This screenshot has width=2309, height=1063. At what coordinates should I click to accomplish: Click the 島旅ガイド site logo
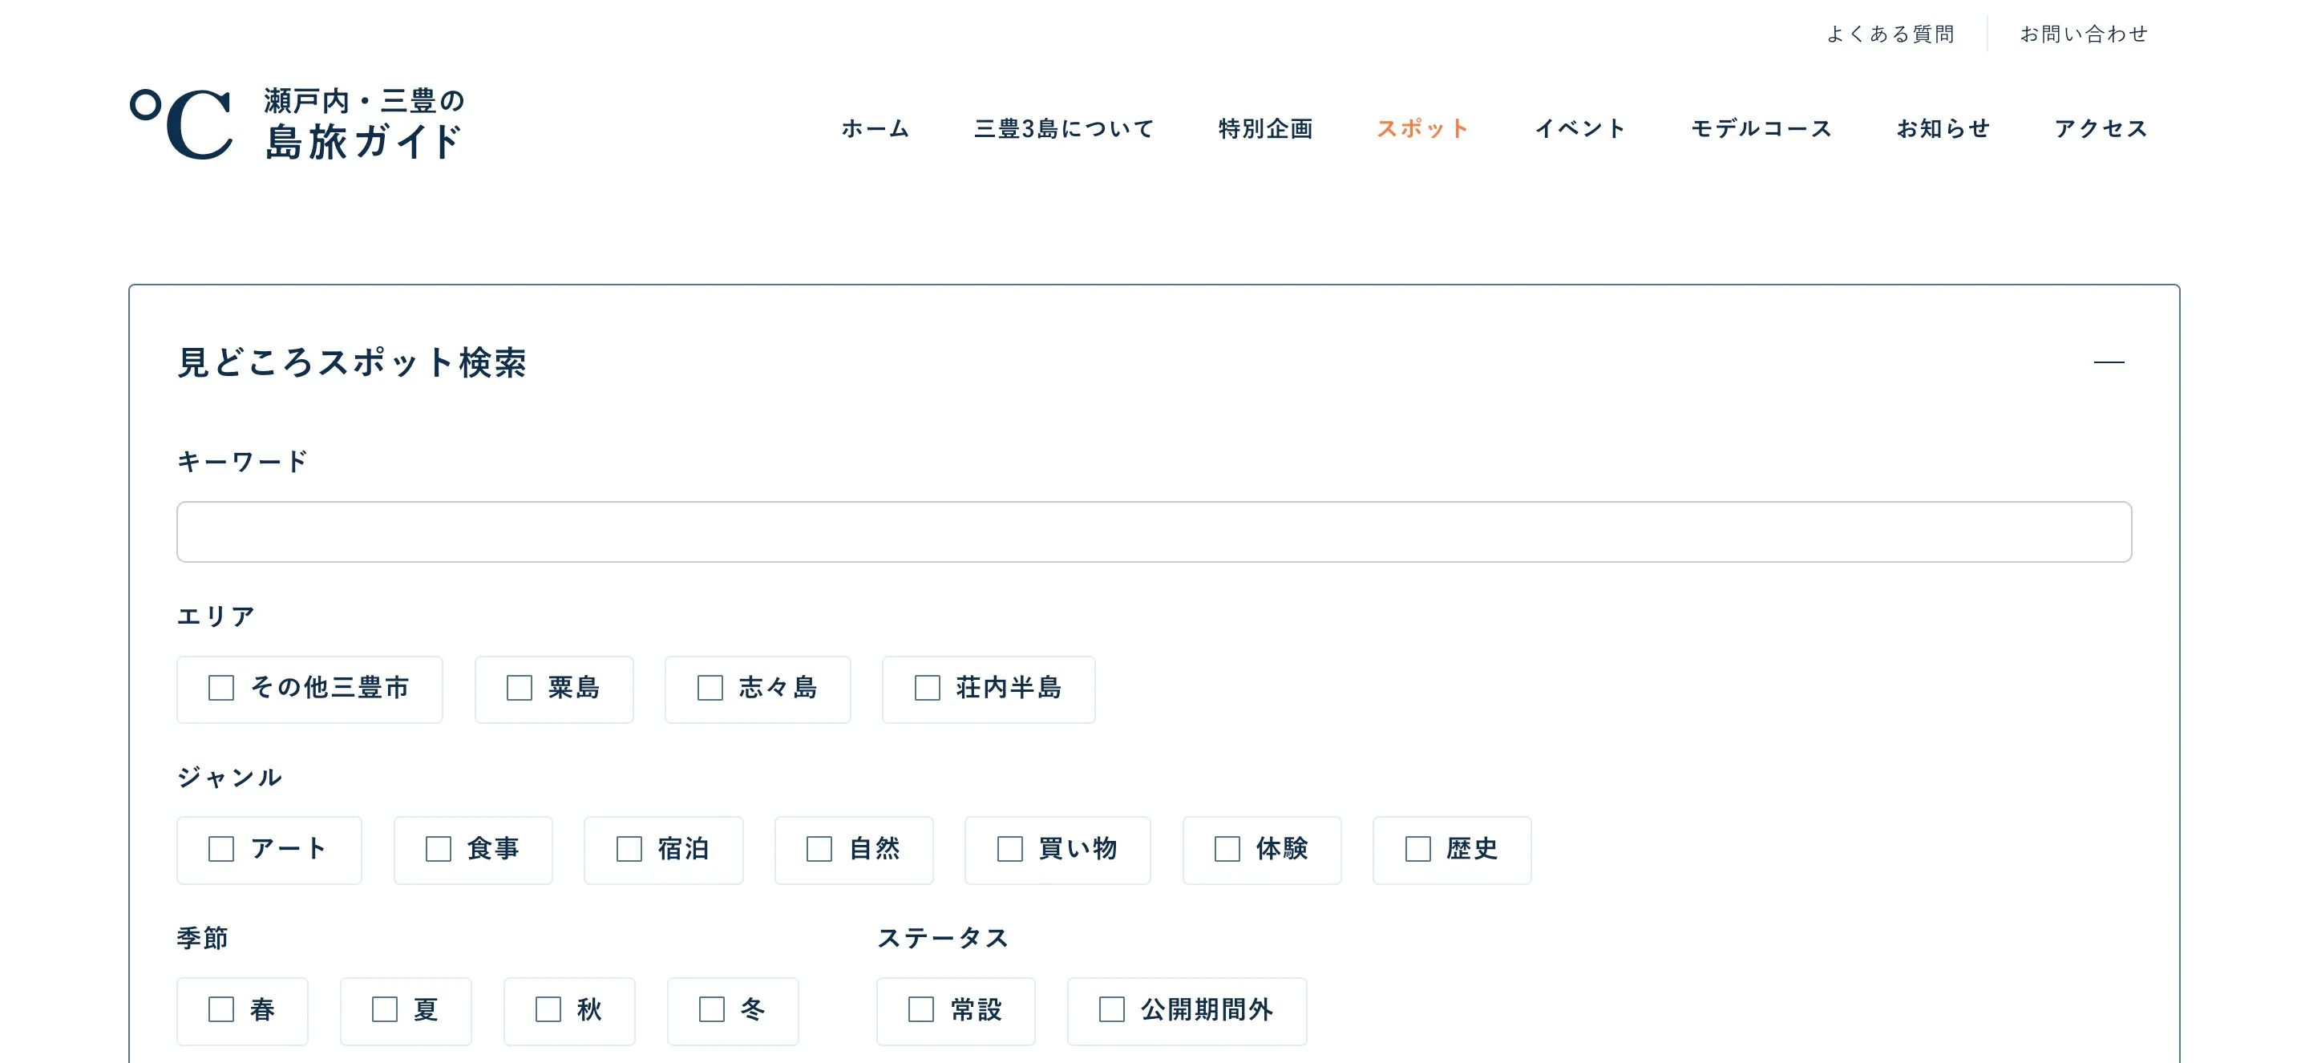297,123
